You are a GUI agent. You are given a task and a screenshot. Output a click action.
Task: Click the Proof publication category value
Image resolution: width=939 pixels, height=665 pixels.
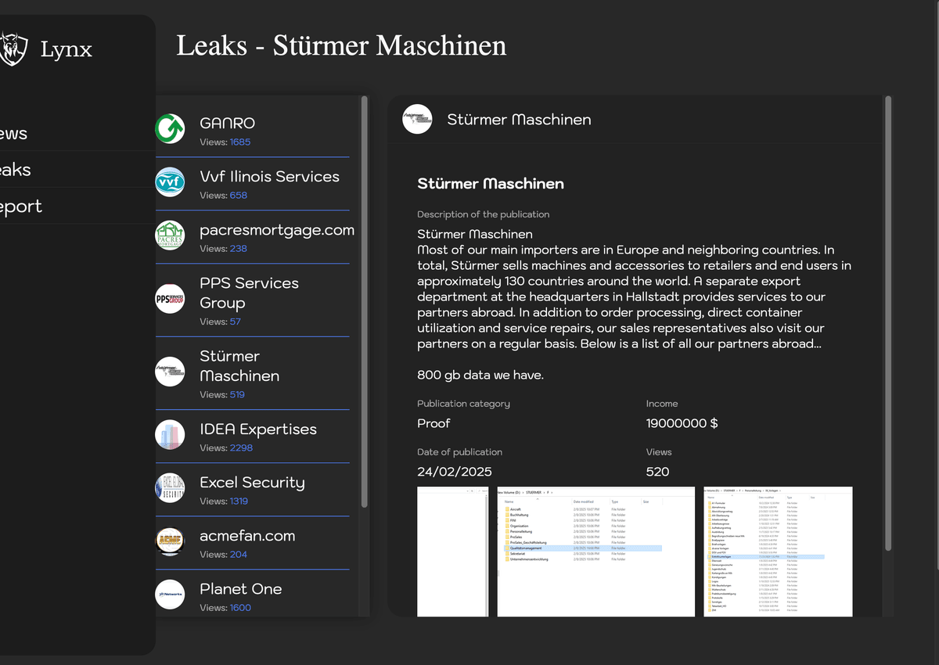click(x=434, y=423)
